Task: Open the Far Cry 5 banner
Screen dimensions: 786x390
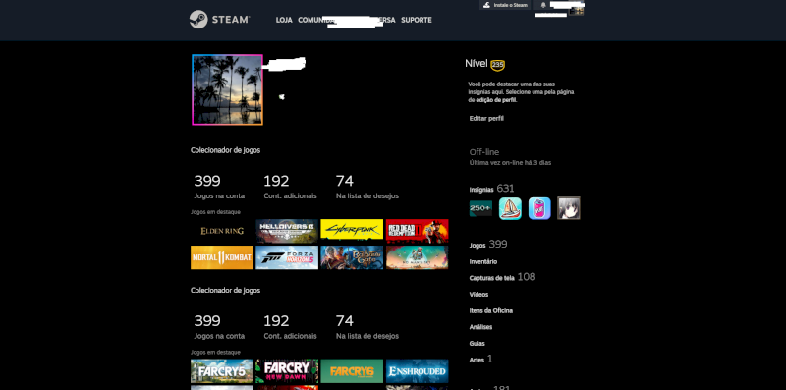Action: coord(222,371)
